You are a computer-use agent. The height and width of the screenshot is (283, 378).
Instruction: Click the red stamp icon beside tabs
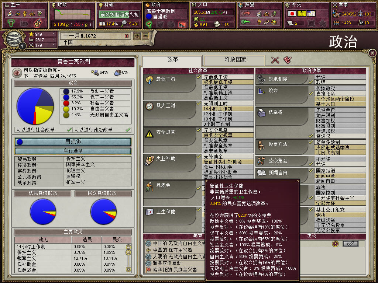tap(288, 60)
